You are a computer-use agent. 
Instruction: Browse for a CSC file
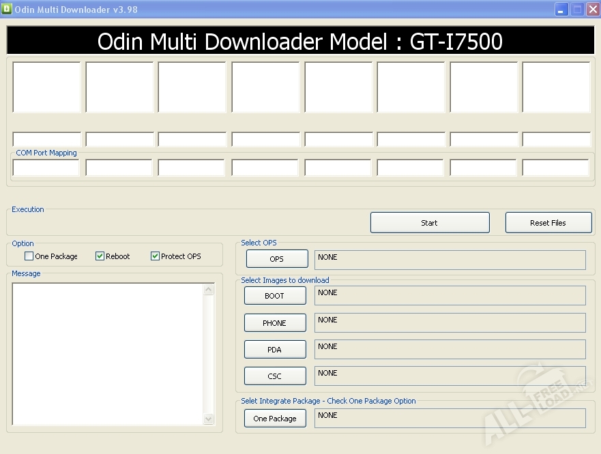coord(274,376)
